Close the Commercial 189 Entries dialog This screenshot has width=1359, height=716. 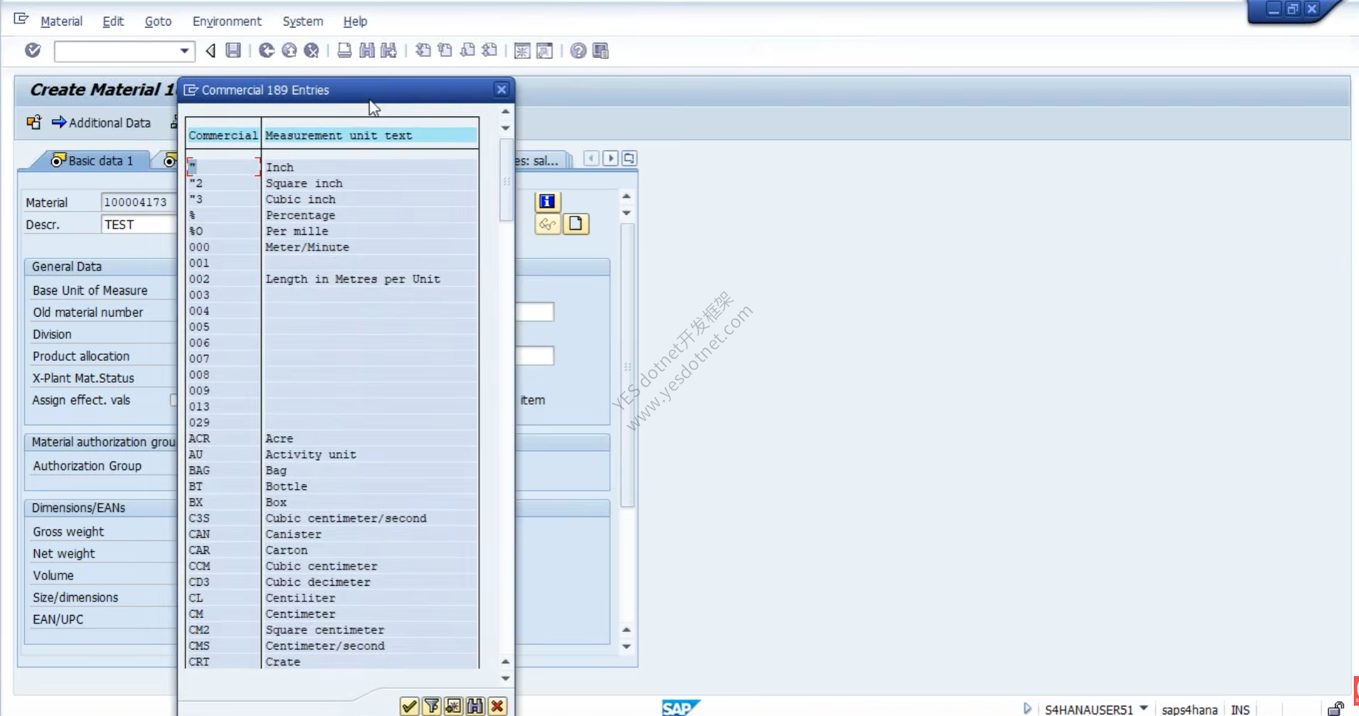point(502,89)
